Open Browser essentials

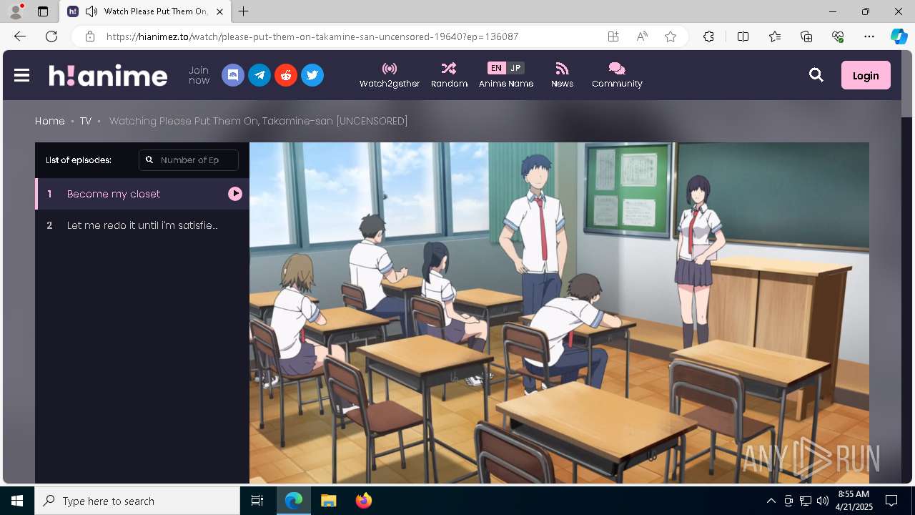click(838, 36)
